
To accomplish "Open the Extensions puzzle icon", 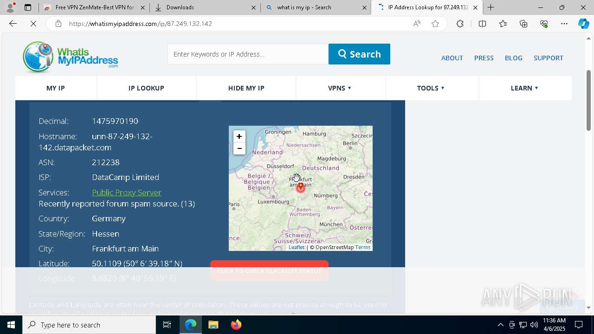I will [460, 24].
